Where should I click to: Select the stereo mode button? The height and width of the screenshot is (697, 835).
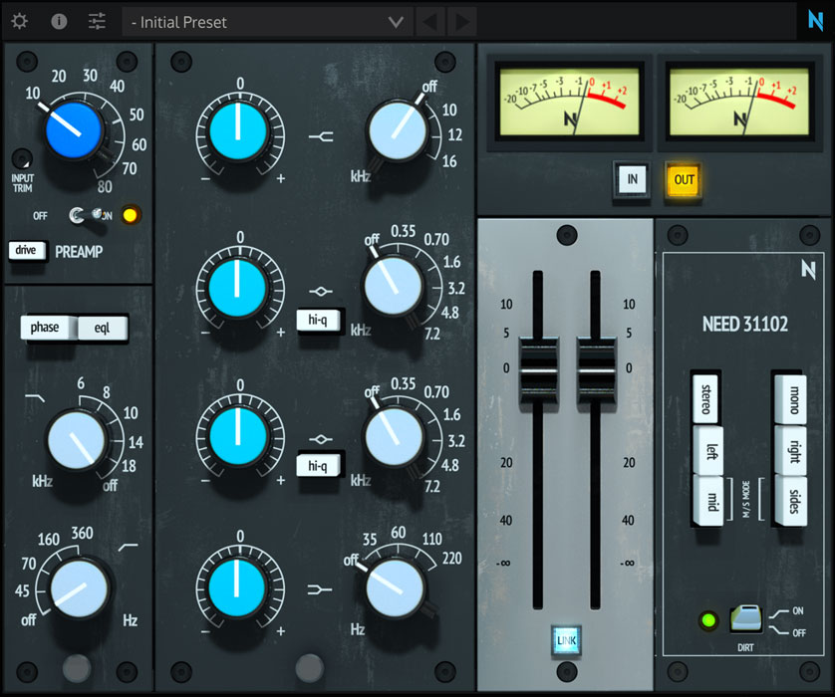click(705, 399)
